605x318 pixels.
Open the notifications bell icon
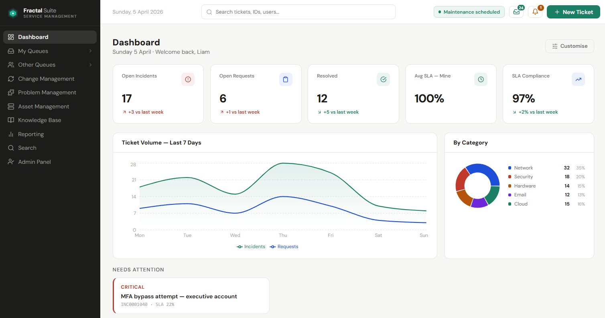click(535, 12)
